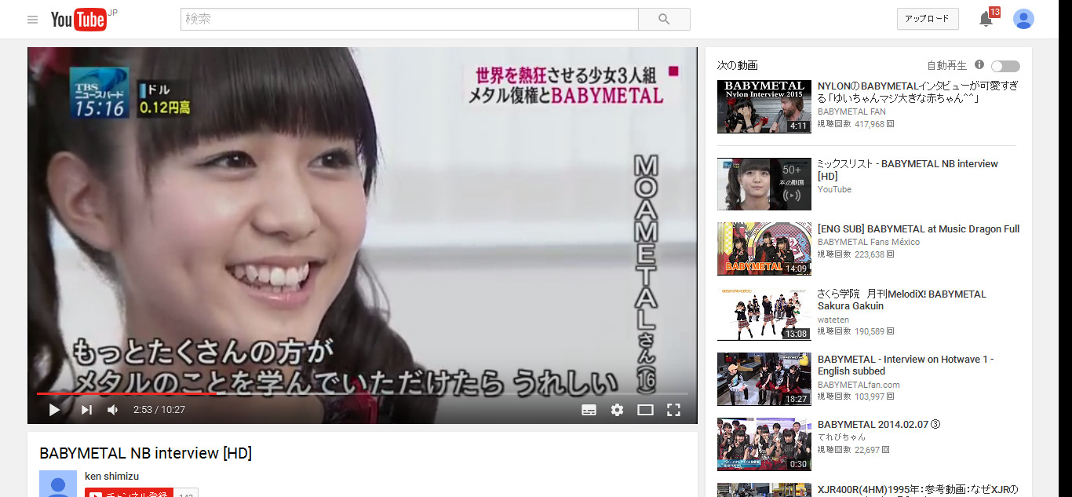Open player settings gear
Viewport: 1072px width, 497px height.
(x=617, y=409)
